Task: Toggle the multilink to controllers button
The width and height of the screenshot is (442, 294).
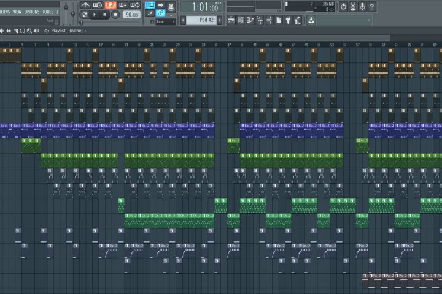Action: (x=160, y=13)
